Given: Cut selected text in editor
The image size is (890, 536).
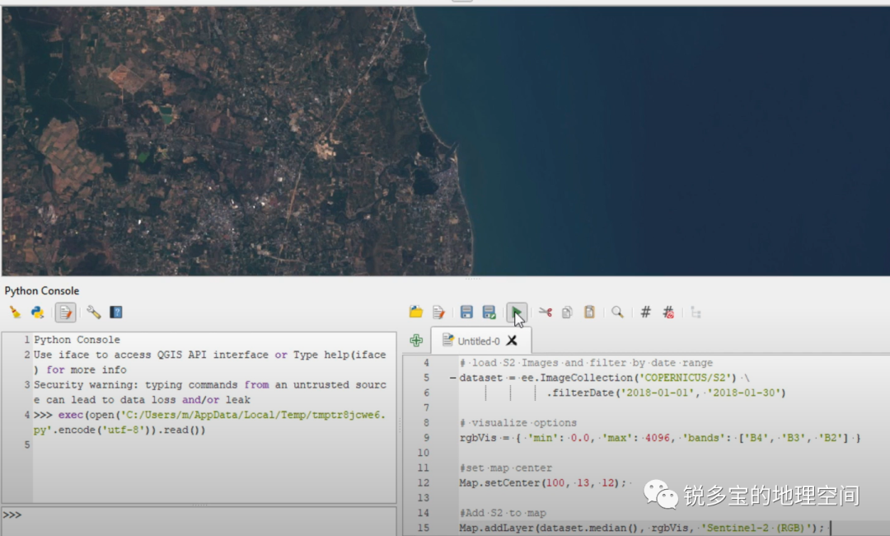Looking at the screenshot, I should click(545, 312).
